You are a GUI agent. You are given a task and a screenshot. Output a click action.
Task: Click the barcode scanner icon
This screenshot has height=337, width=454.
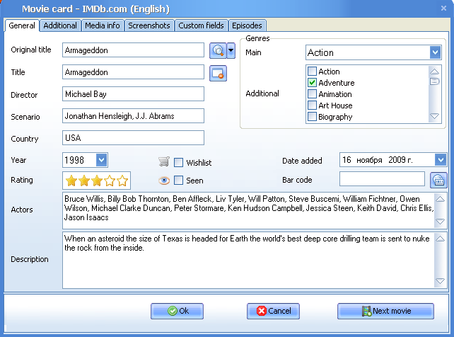click(438, 180)
